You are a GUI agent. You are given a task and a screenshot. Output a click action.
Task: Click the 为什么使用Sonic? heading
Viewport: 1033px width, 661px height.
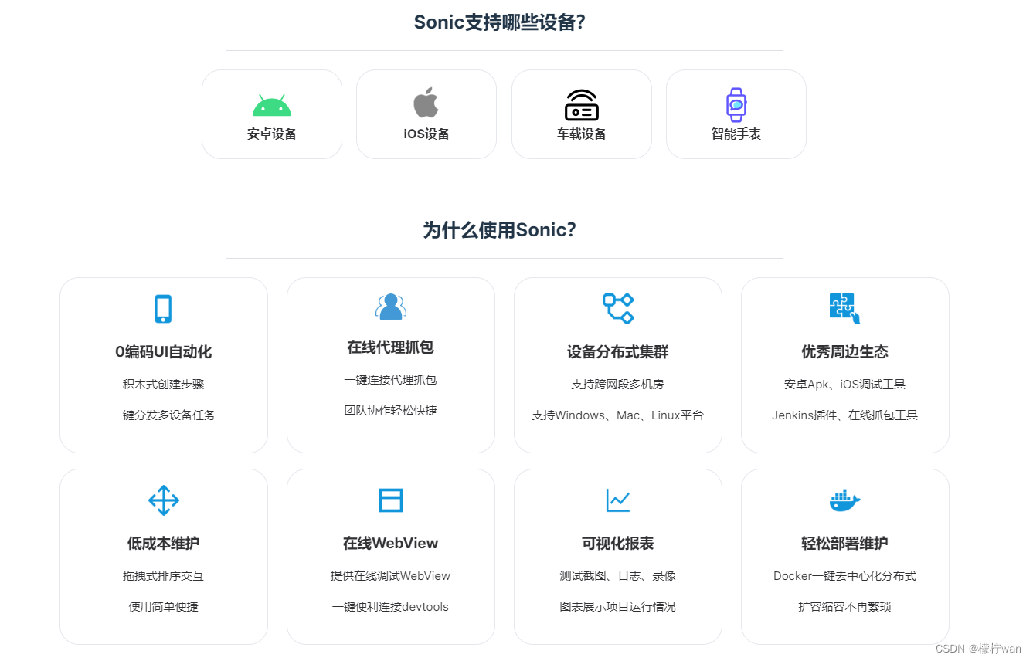coord(500,230)
